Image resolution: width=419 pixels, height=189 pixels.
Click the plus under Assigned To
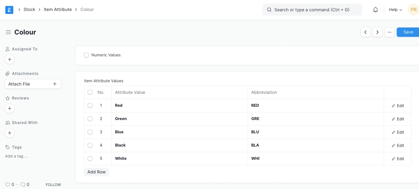tap(10, 59)
